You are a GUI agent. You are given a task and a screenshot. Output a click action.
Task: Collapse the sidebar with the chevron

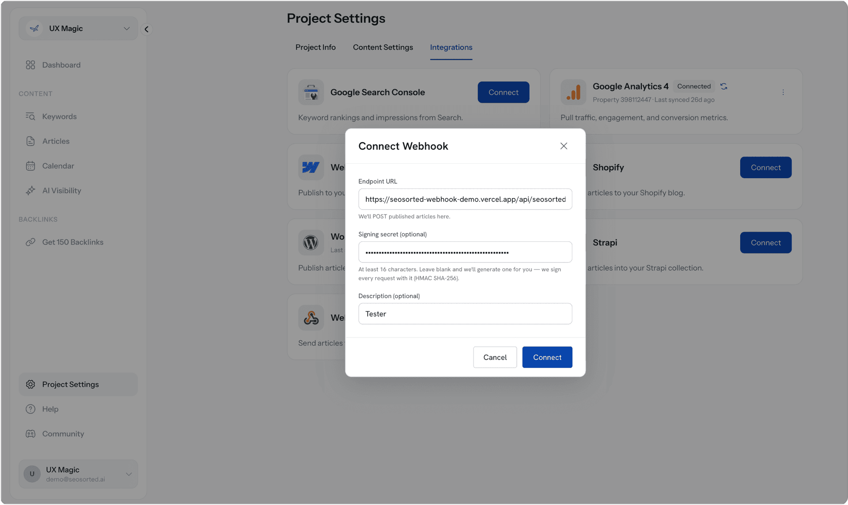pos(147,29)
